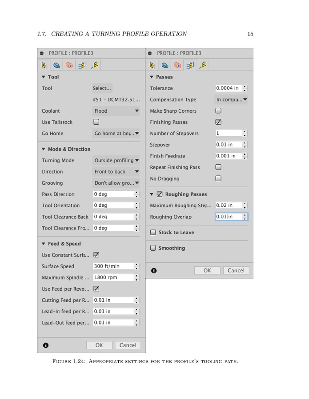Uncheck the Finishing Passes checkbox
The height and width of the screenshot is (399, 309).
[x=218, y=122]
